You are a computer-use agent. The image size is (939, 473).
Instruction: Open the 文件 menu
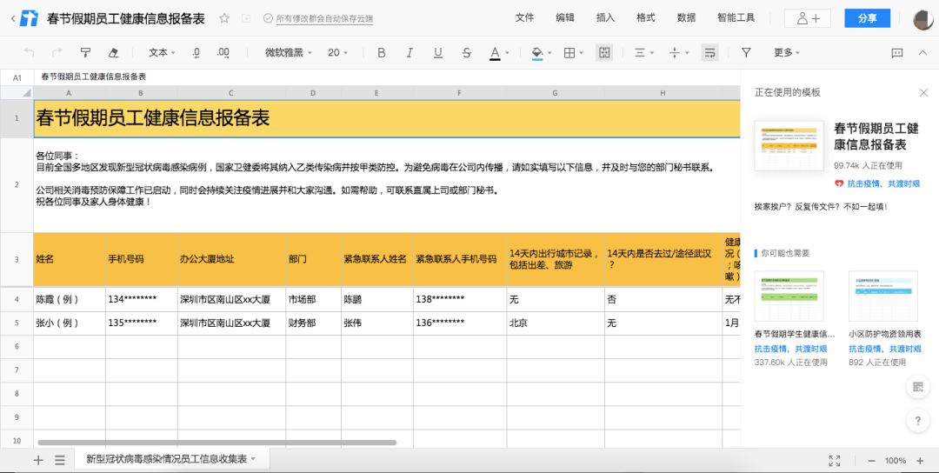click(x=524, y=18)
